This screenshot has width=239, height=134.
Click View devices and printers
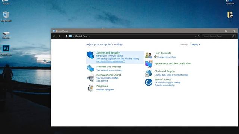(108, 78)
